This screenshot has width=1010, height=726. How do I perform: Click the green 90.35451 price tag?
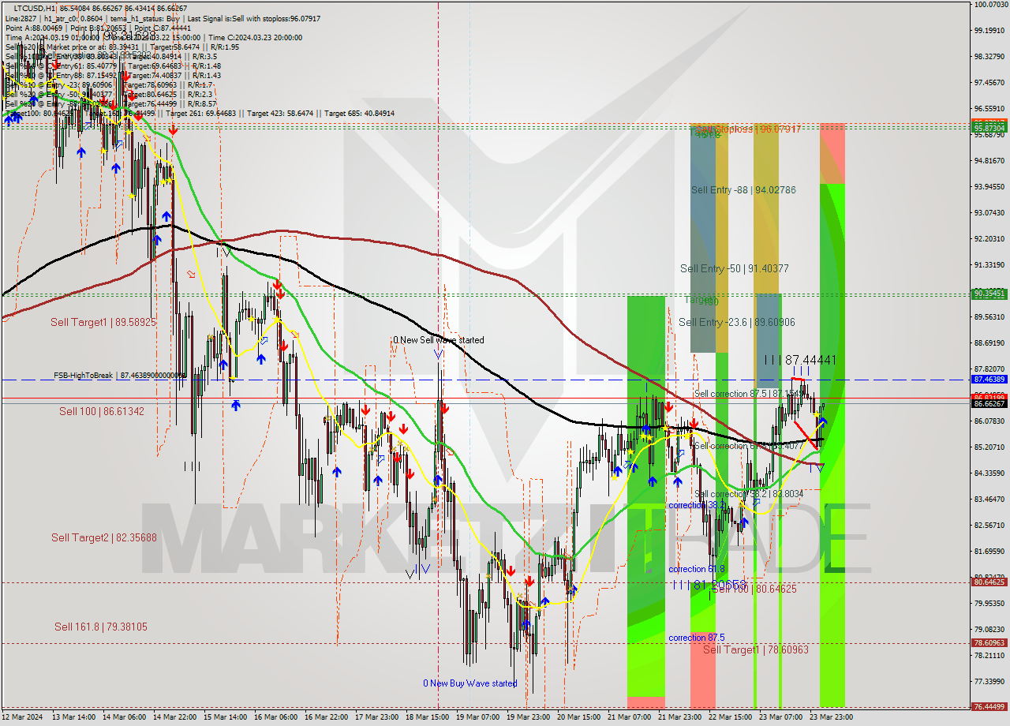[x=989, y=294]
